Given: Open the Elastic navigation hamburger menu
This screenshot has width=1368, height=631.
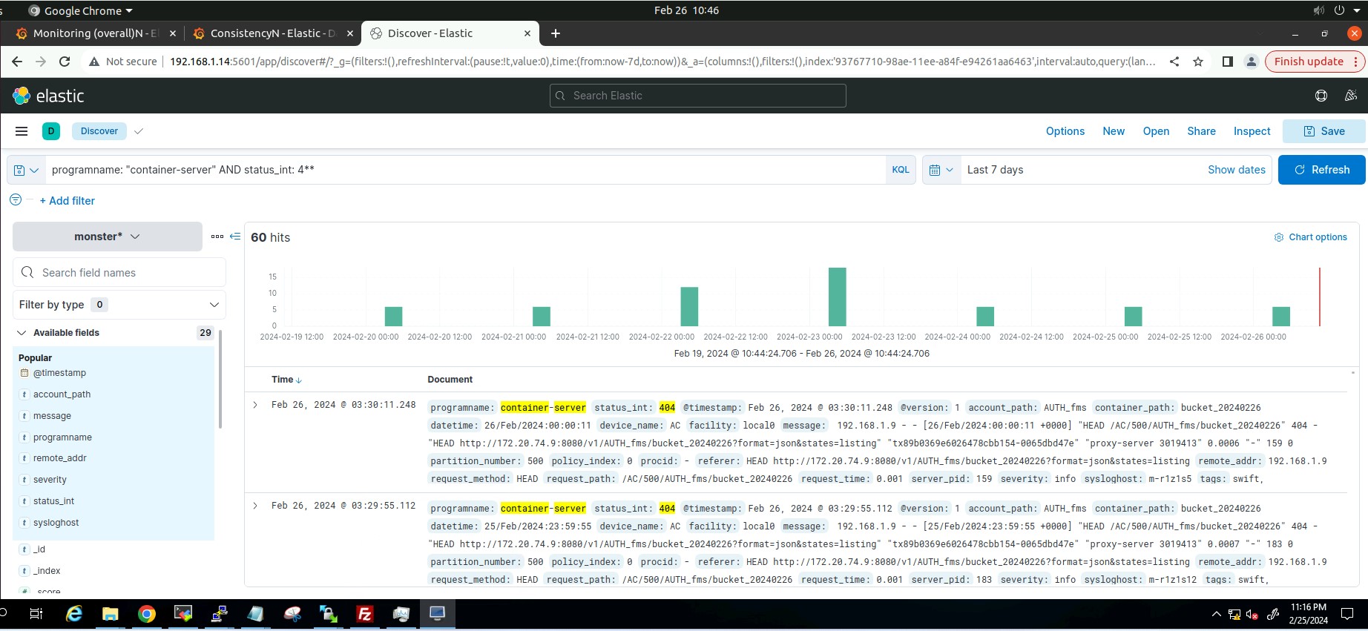Looking at the screenshot, I should [x=22, y=131].
